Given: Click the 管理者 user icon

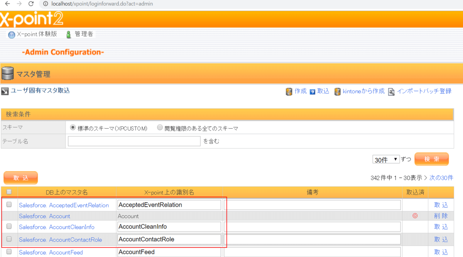Looking at the screenshot, I should 69,35.
